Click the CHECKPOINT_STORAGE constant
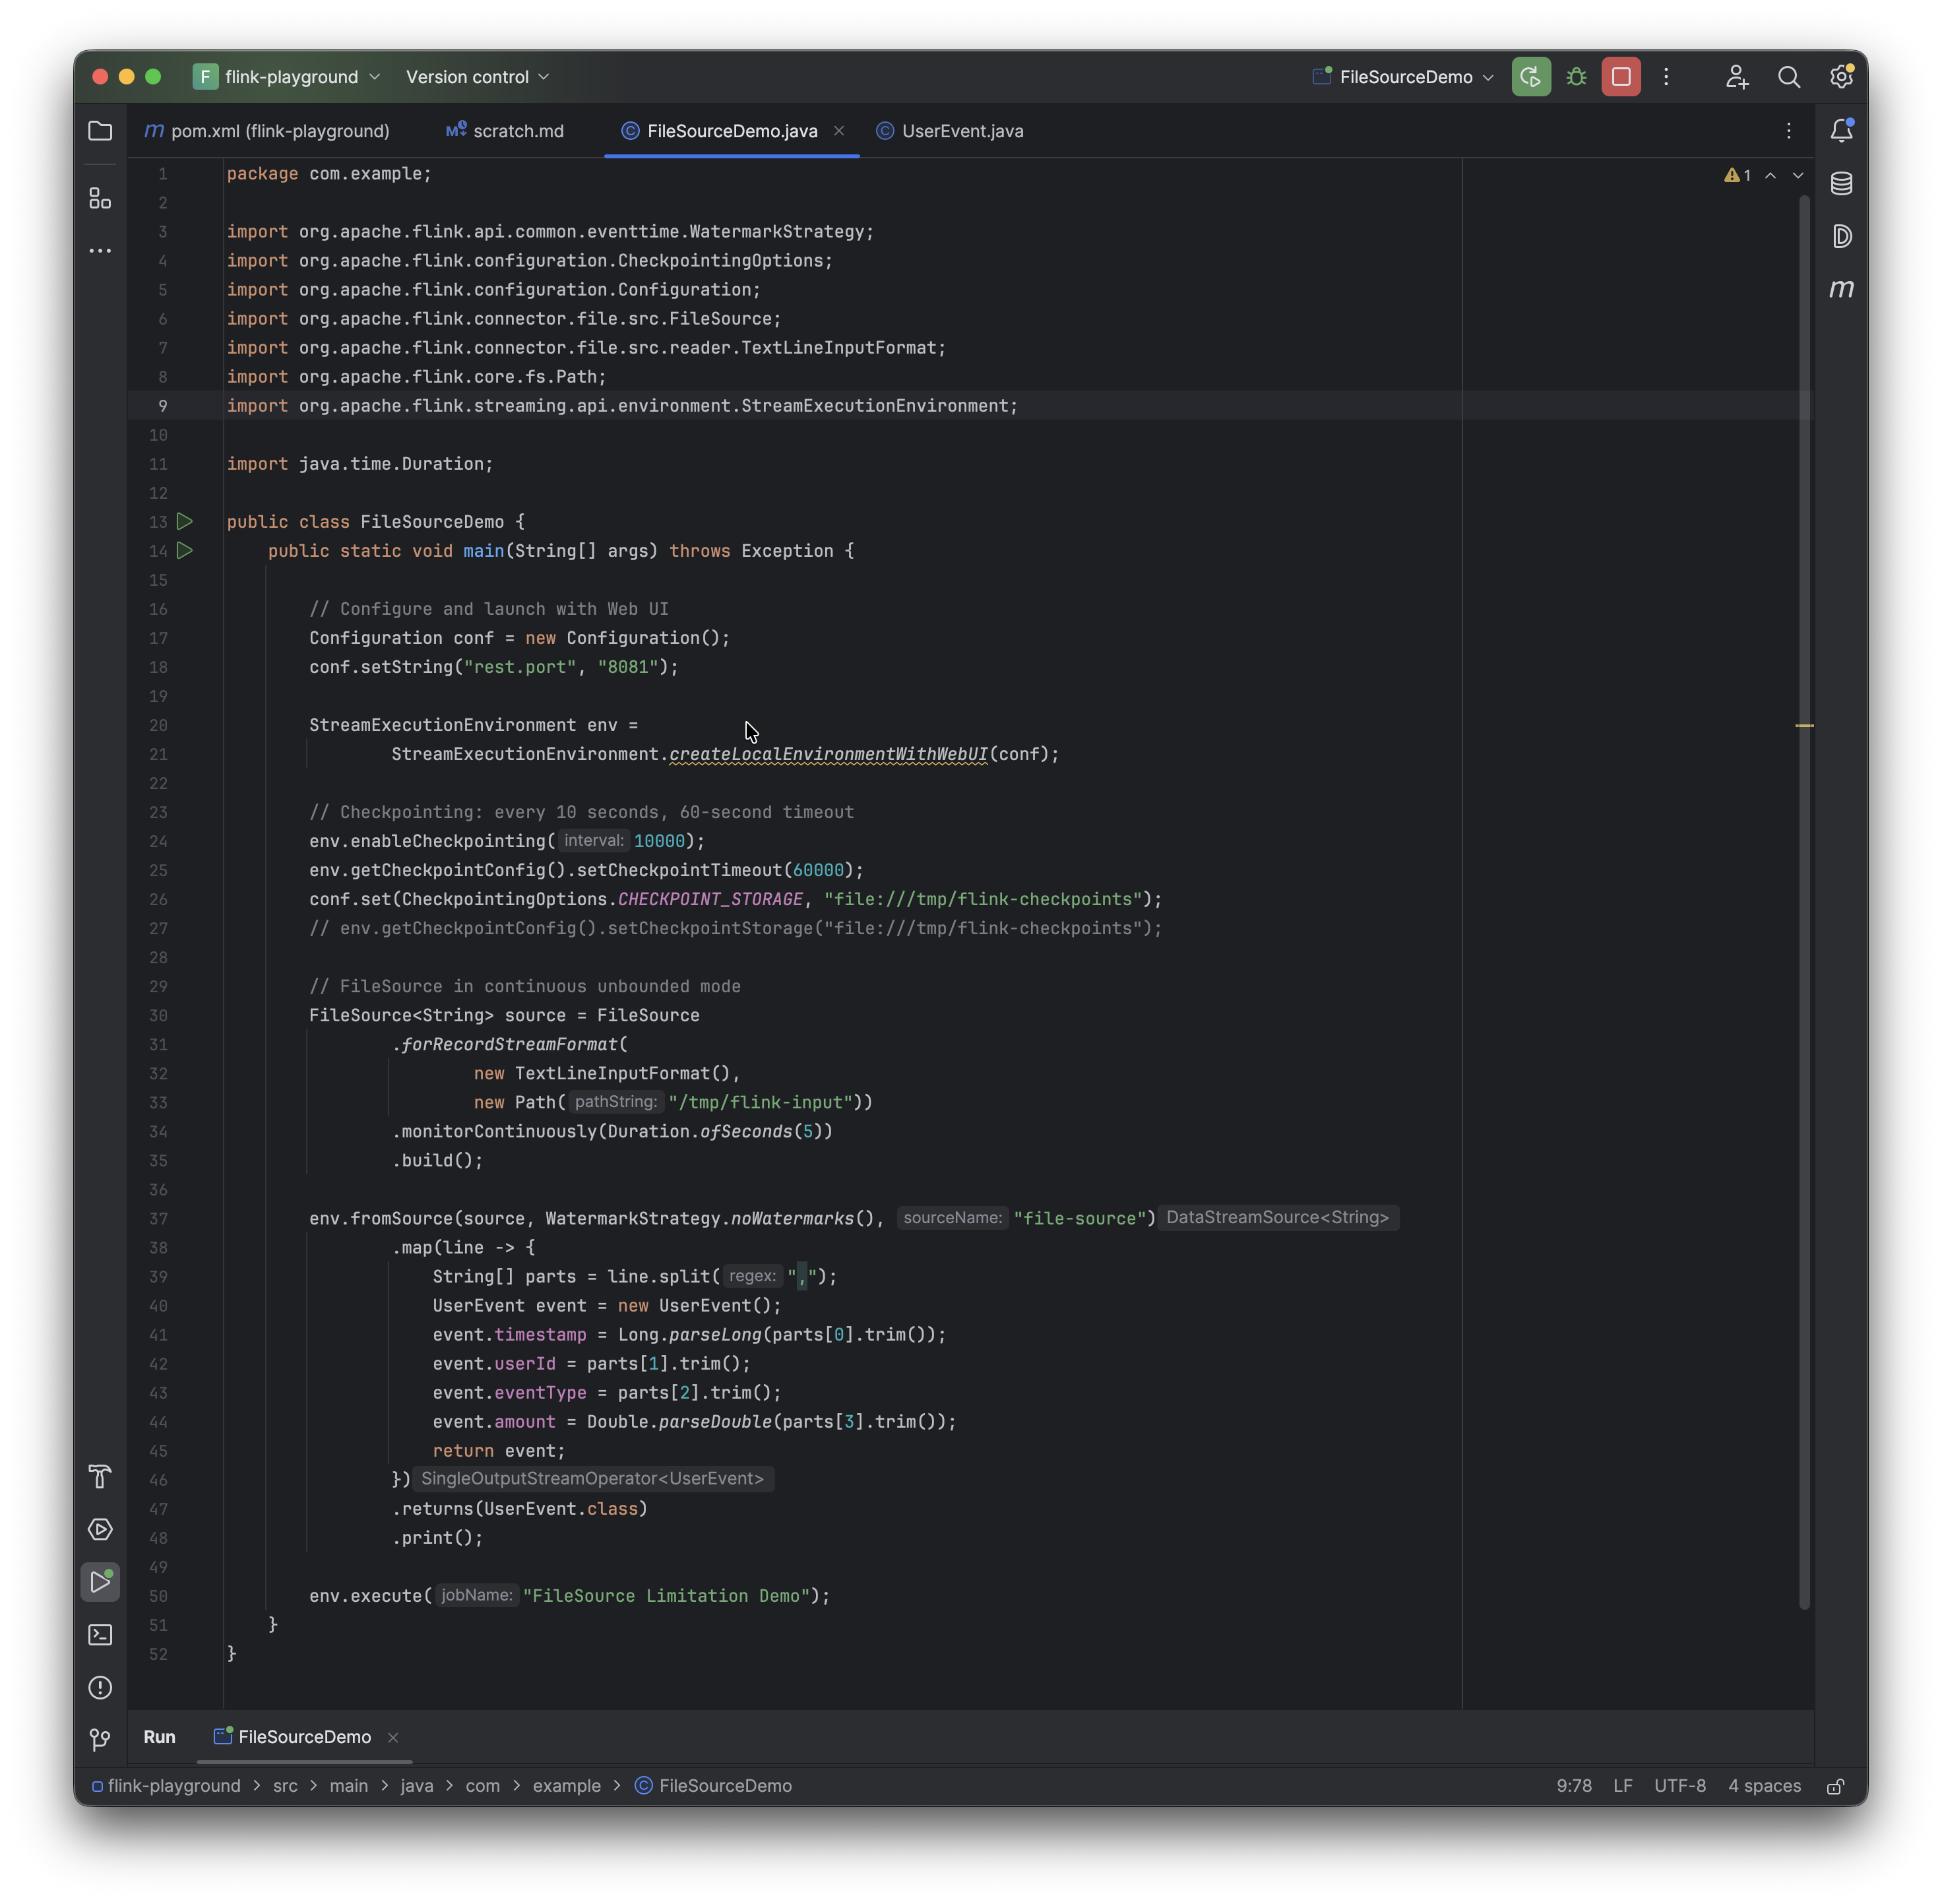1942x1904 pixels. coord(710,899)
